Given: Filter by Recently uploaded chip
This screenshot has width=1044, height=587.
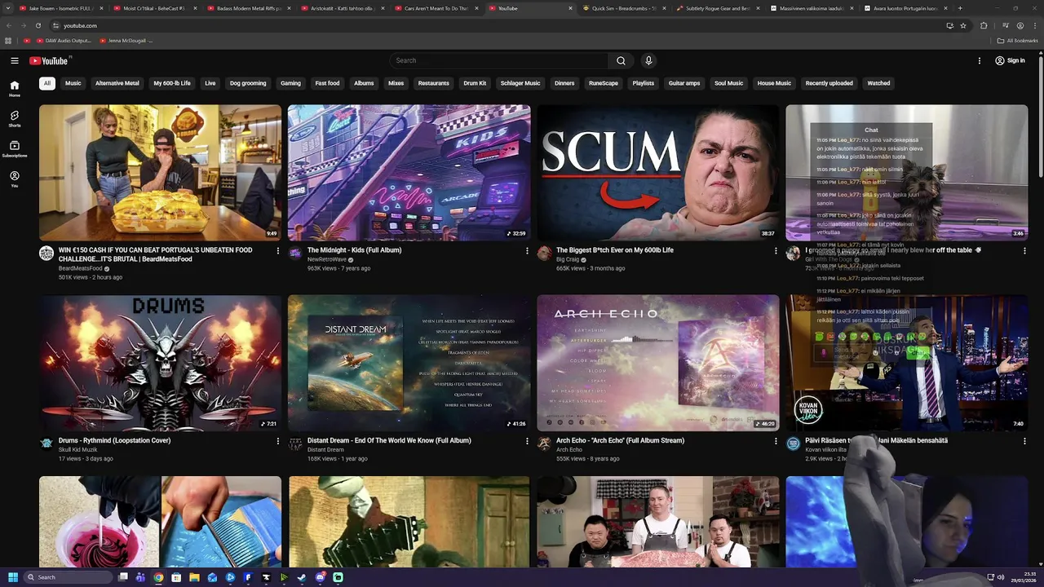Looking at the screenshot, I should [x=829, y=83].
